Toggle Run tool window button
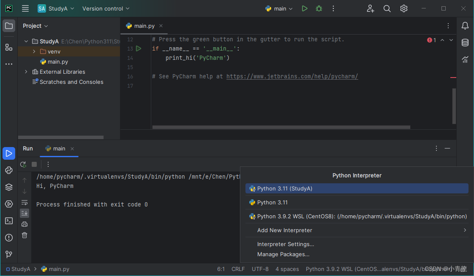Viewport: 474px width, 276px height. tap(9, 153)
